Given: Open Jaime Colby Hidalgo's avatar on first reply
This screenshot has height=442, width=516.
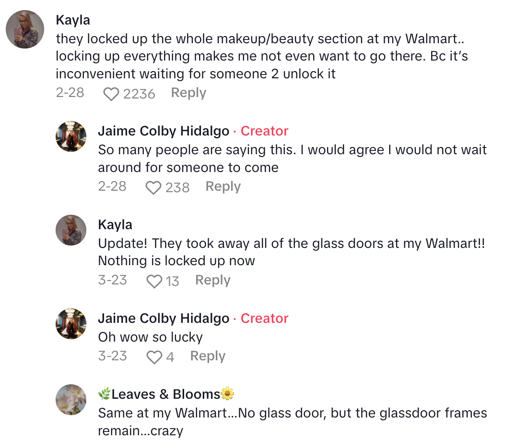Looking at the screenshot, I should 71,136.
